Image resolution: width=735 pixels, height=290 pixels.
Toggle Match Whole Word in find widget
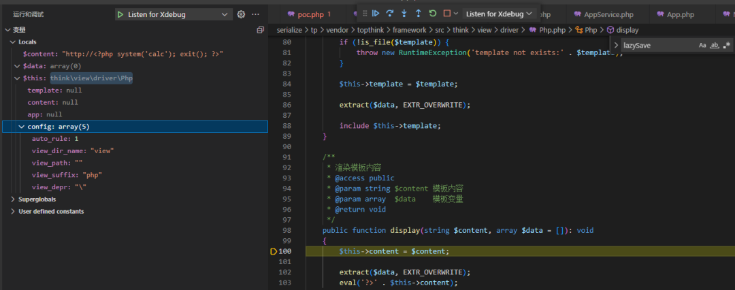[715, 45]
